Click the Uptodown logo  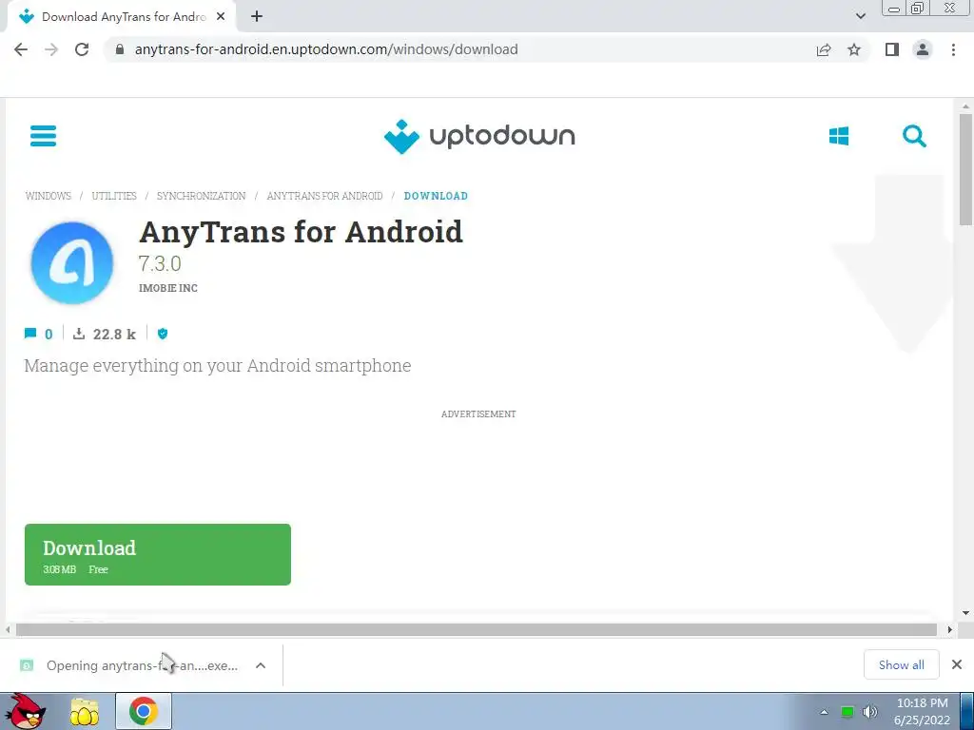click(479, 136)
